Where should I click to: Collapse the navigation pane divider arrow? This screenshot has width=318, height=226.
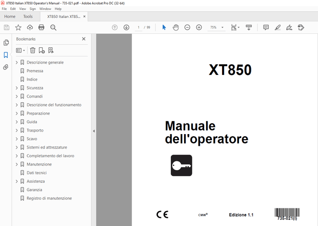pyautogui.click(x=94, y=131)
